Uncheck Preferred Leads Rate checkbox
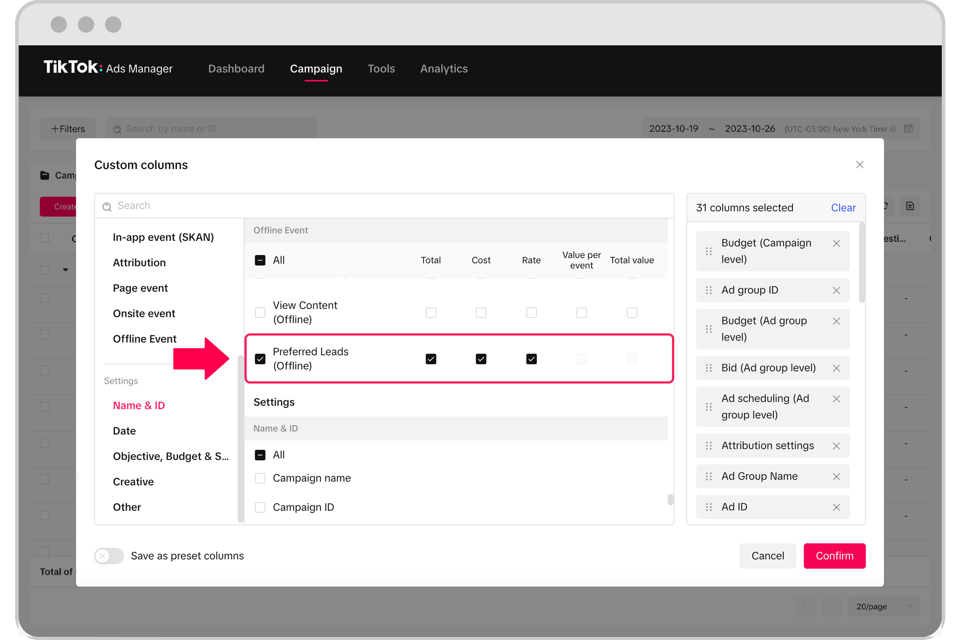The image size is (960, 640). pyautogui.click(x=532, y=359)
